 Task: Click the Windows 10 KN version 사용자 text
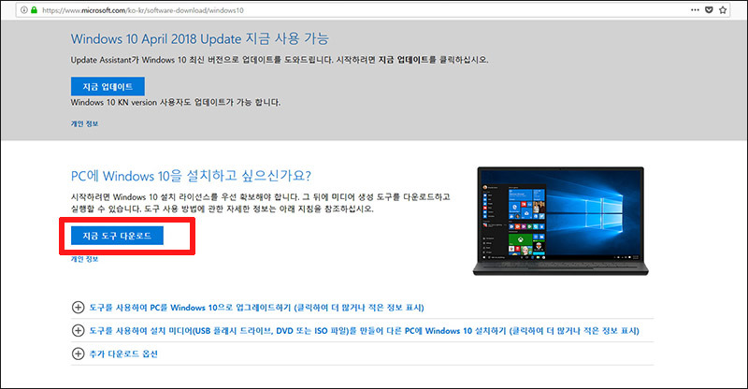click(x=176, y=102)
